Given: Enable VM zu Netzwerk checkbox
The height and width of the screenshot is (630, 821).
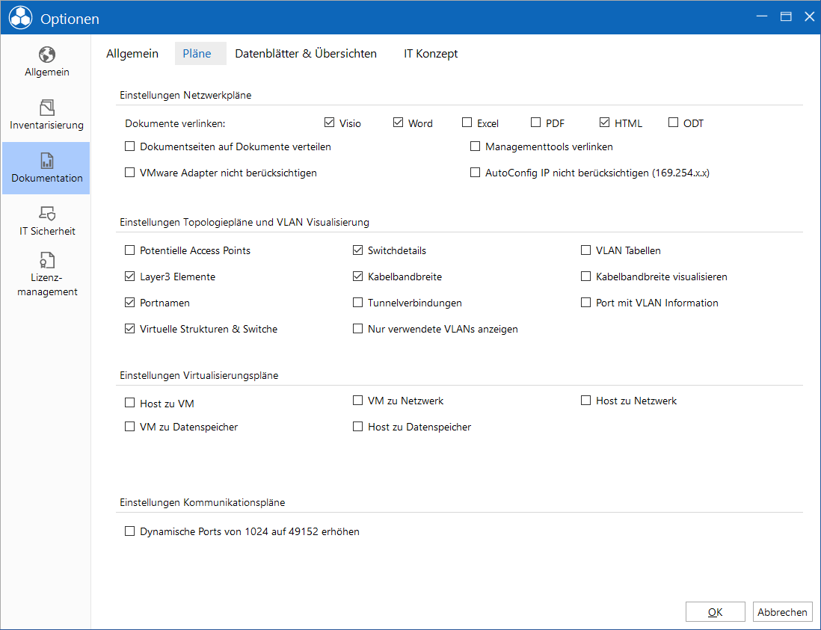Looking at the screenshot, I should tap(357, 401).
